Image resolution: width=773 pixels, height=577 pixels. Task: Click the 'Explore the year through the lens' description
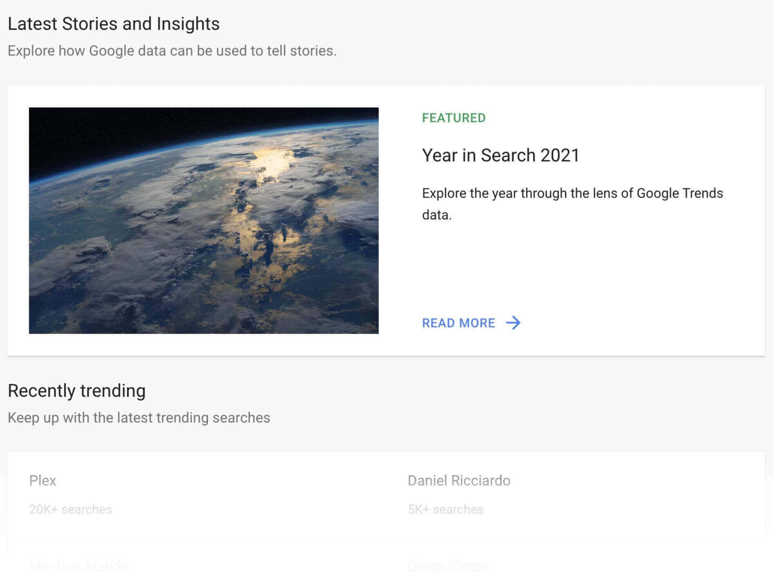click(x=572, y=204)
